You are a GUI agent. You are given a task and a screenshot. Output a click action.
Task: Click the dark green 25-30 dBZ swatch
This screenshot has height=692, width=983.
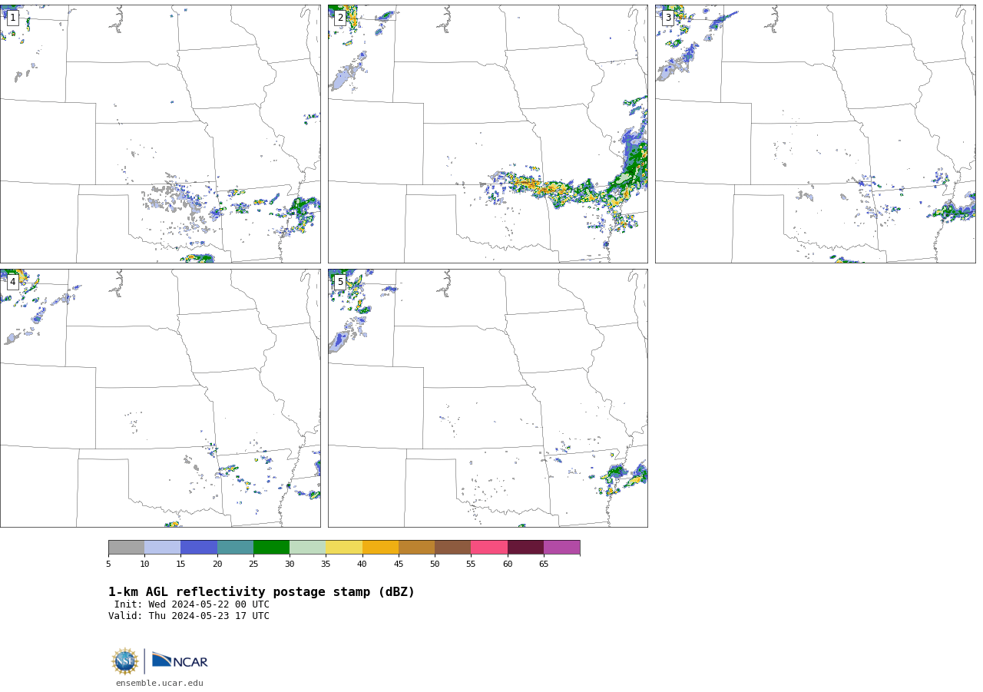tap(271, 547)
